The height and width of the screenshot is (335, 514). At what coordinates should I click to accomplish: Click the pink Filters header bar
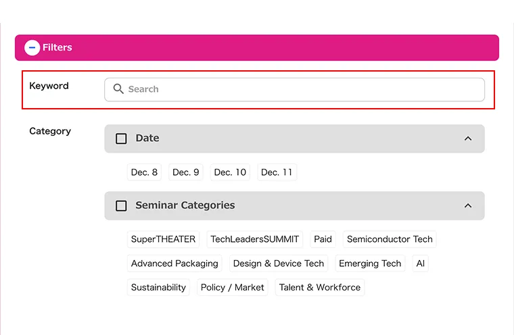point(257,47)
